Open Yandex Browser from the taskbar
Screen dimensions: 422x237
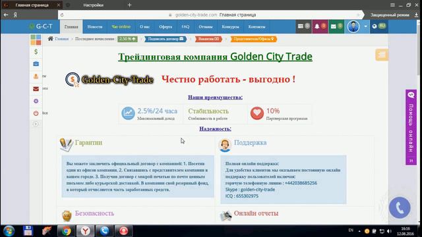click(85, 231)
